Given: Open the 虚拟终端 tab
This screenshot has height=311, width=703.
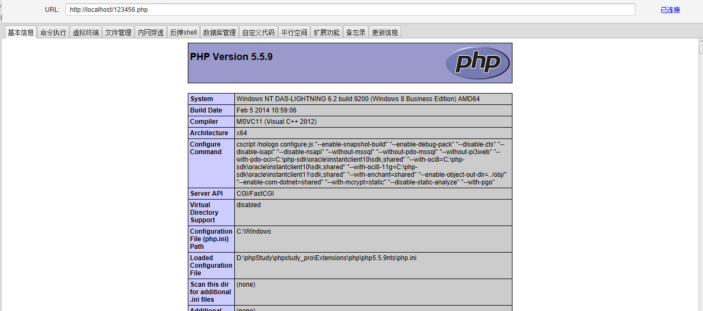Looking at the screenshot, I should pos(86,32).
